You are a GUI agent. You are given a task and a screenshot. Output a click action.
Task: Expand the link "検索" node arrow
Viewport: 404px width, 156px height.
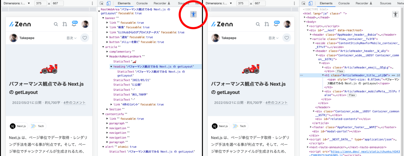pos(107,28)
